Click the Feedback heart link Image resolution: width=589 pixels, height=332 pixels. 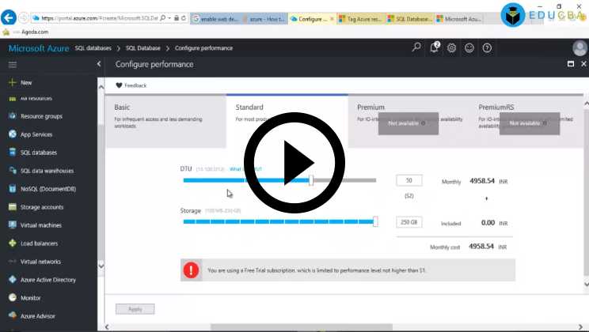pyautogui.click(x=131, y=85)
